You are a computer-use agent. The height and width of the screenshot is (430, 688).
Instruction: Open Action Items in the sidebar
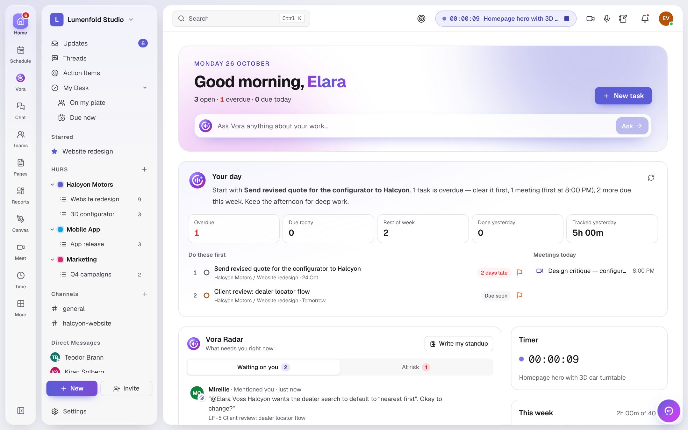pos(99,73)
